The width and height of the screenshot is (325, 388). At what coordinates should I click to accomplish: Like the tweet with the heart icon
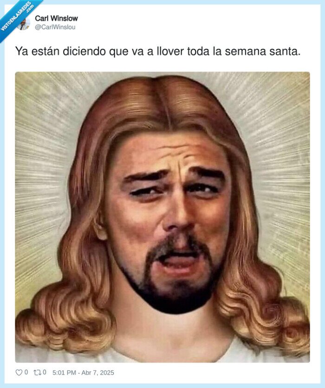(x=19, y=372)
